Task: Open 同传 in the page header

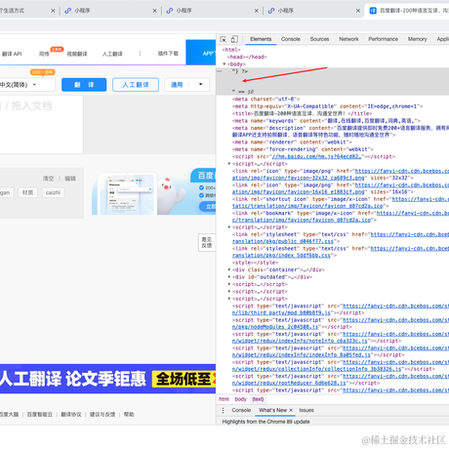Action: click(44, 54)
